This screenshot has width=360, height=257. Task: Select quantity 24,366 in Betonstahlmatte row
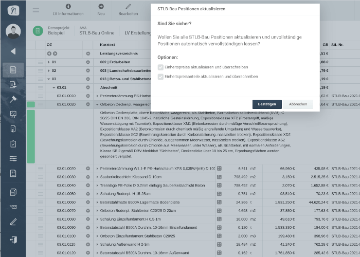242,203
